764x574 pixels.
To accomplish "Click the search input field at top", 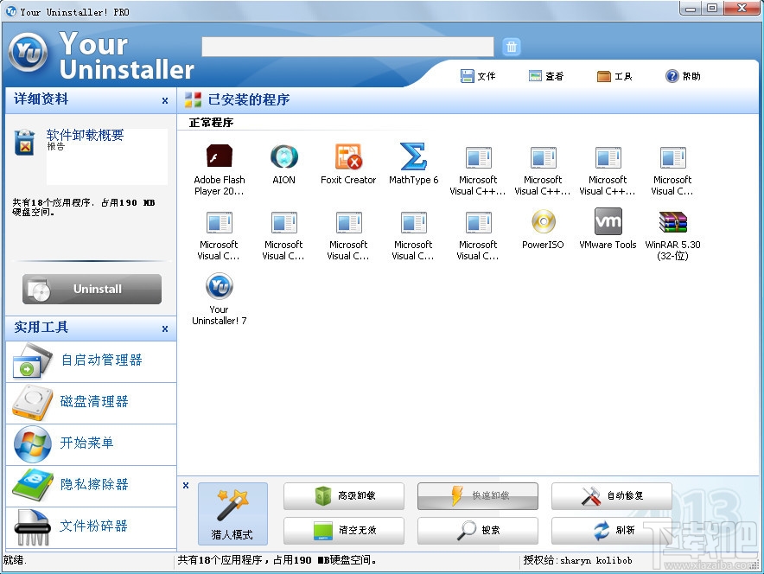I will 348,47.
